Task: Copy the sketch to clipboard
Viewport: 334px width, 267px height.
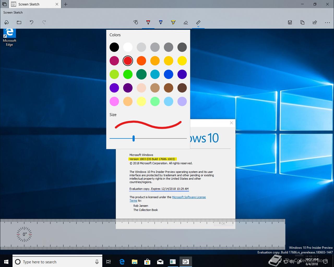Action: (x=302, y=22)
